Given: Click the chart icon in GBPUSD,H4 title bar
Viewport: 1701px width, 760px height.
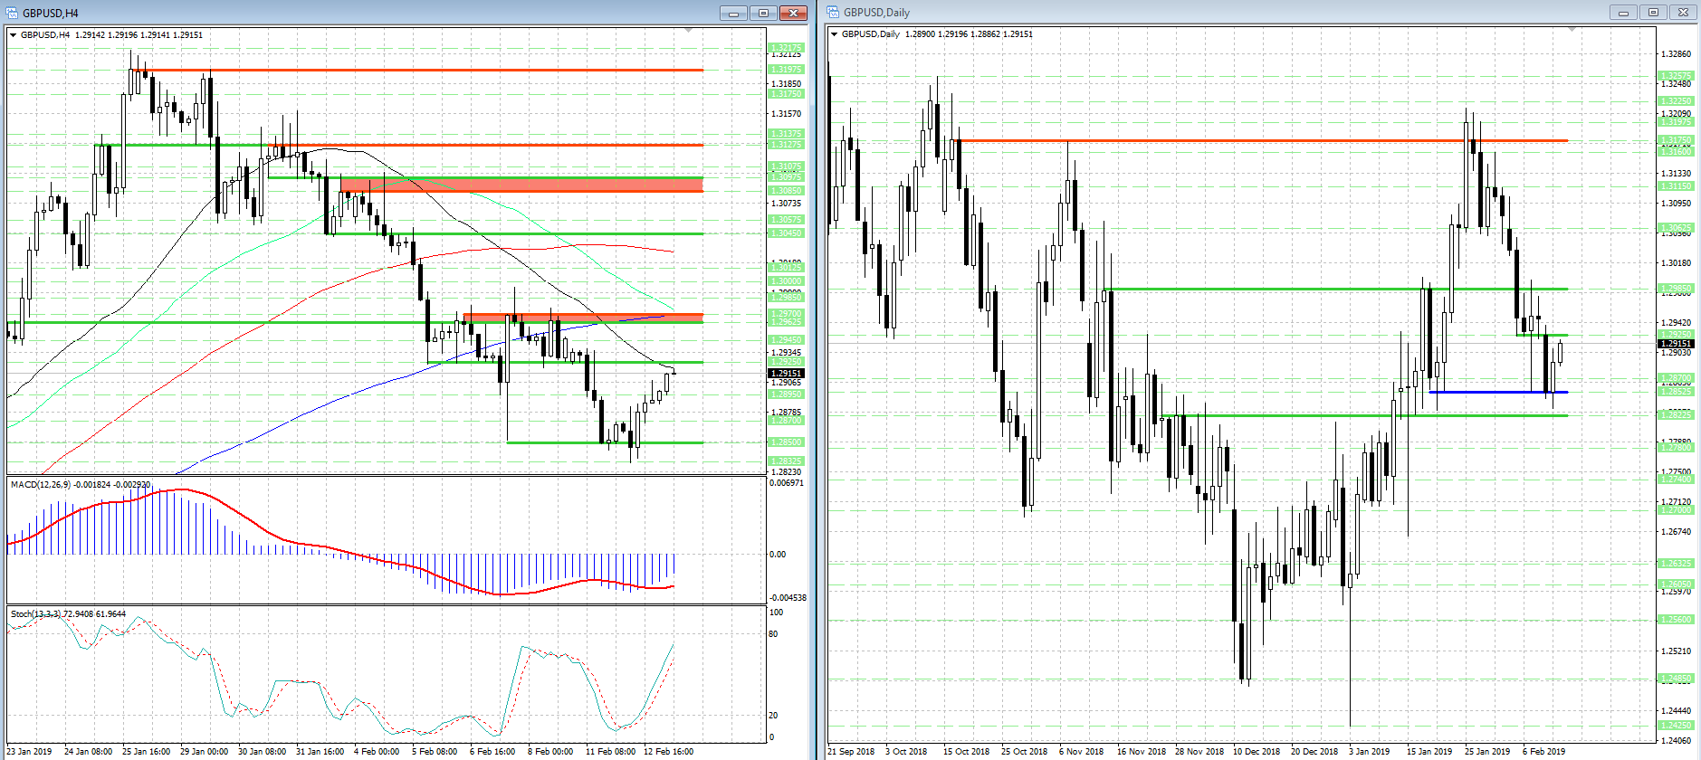Looking at the screenshot, I should tap(12, 13).
